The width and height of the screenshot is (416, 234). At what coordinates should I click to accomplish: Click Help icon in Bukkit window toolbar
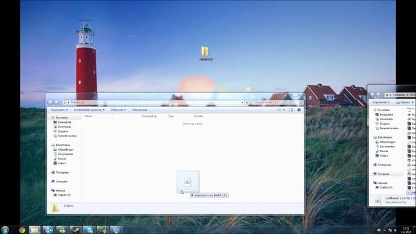[299, 110]
